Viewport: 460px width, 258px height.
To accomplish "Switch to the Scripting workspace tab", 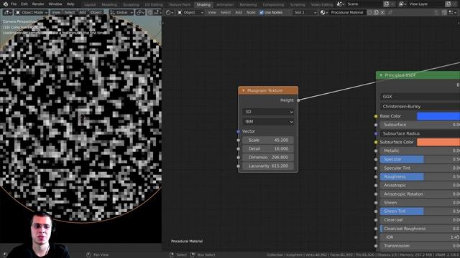I will point(297,5).
